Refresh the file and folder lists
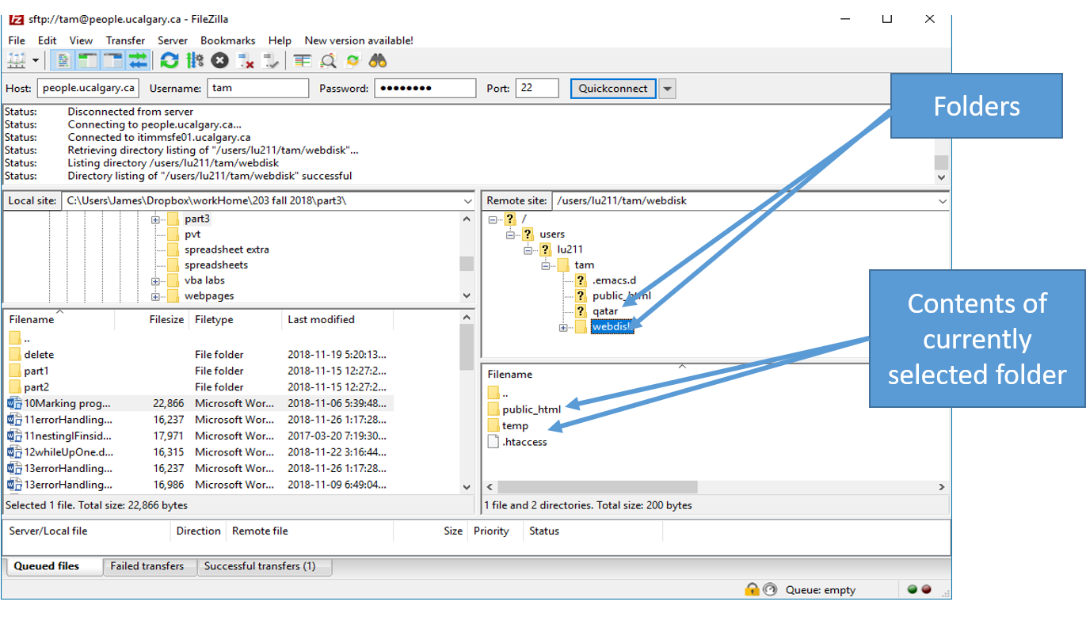Screen dimensions: 1086x632 point(169,61)
